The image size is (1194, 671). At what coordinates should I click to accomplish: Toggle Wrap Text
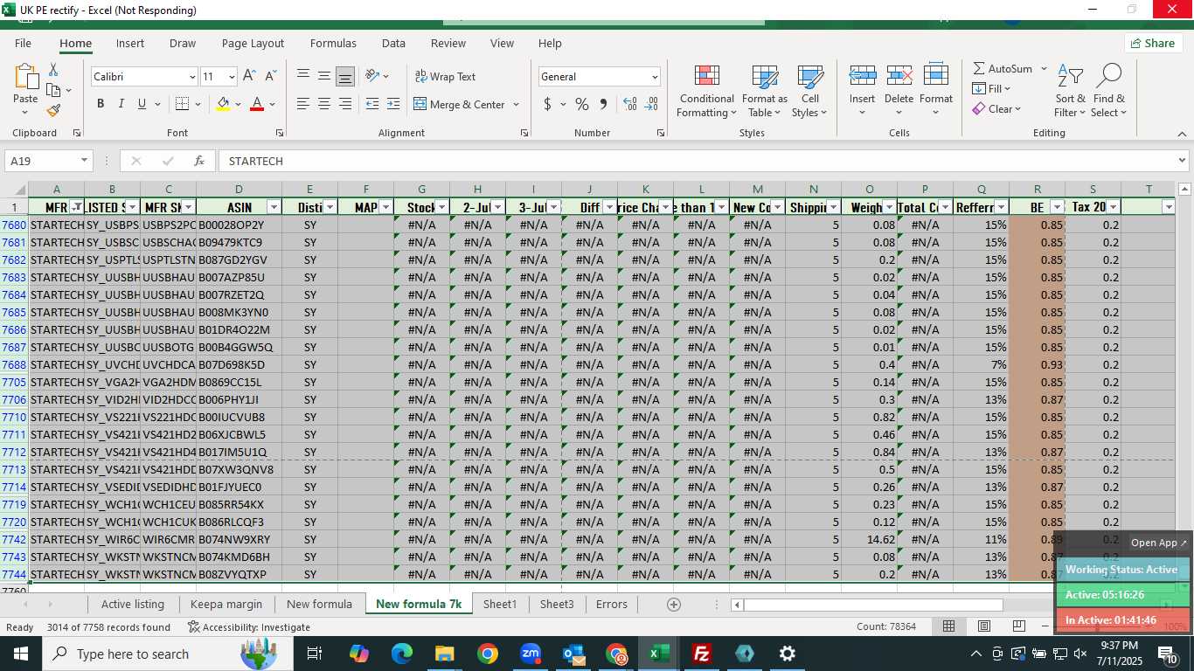(445, 77)
